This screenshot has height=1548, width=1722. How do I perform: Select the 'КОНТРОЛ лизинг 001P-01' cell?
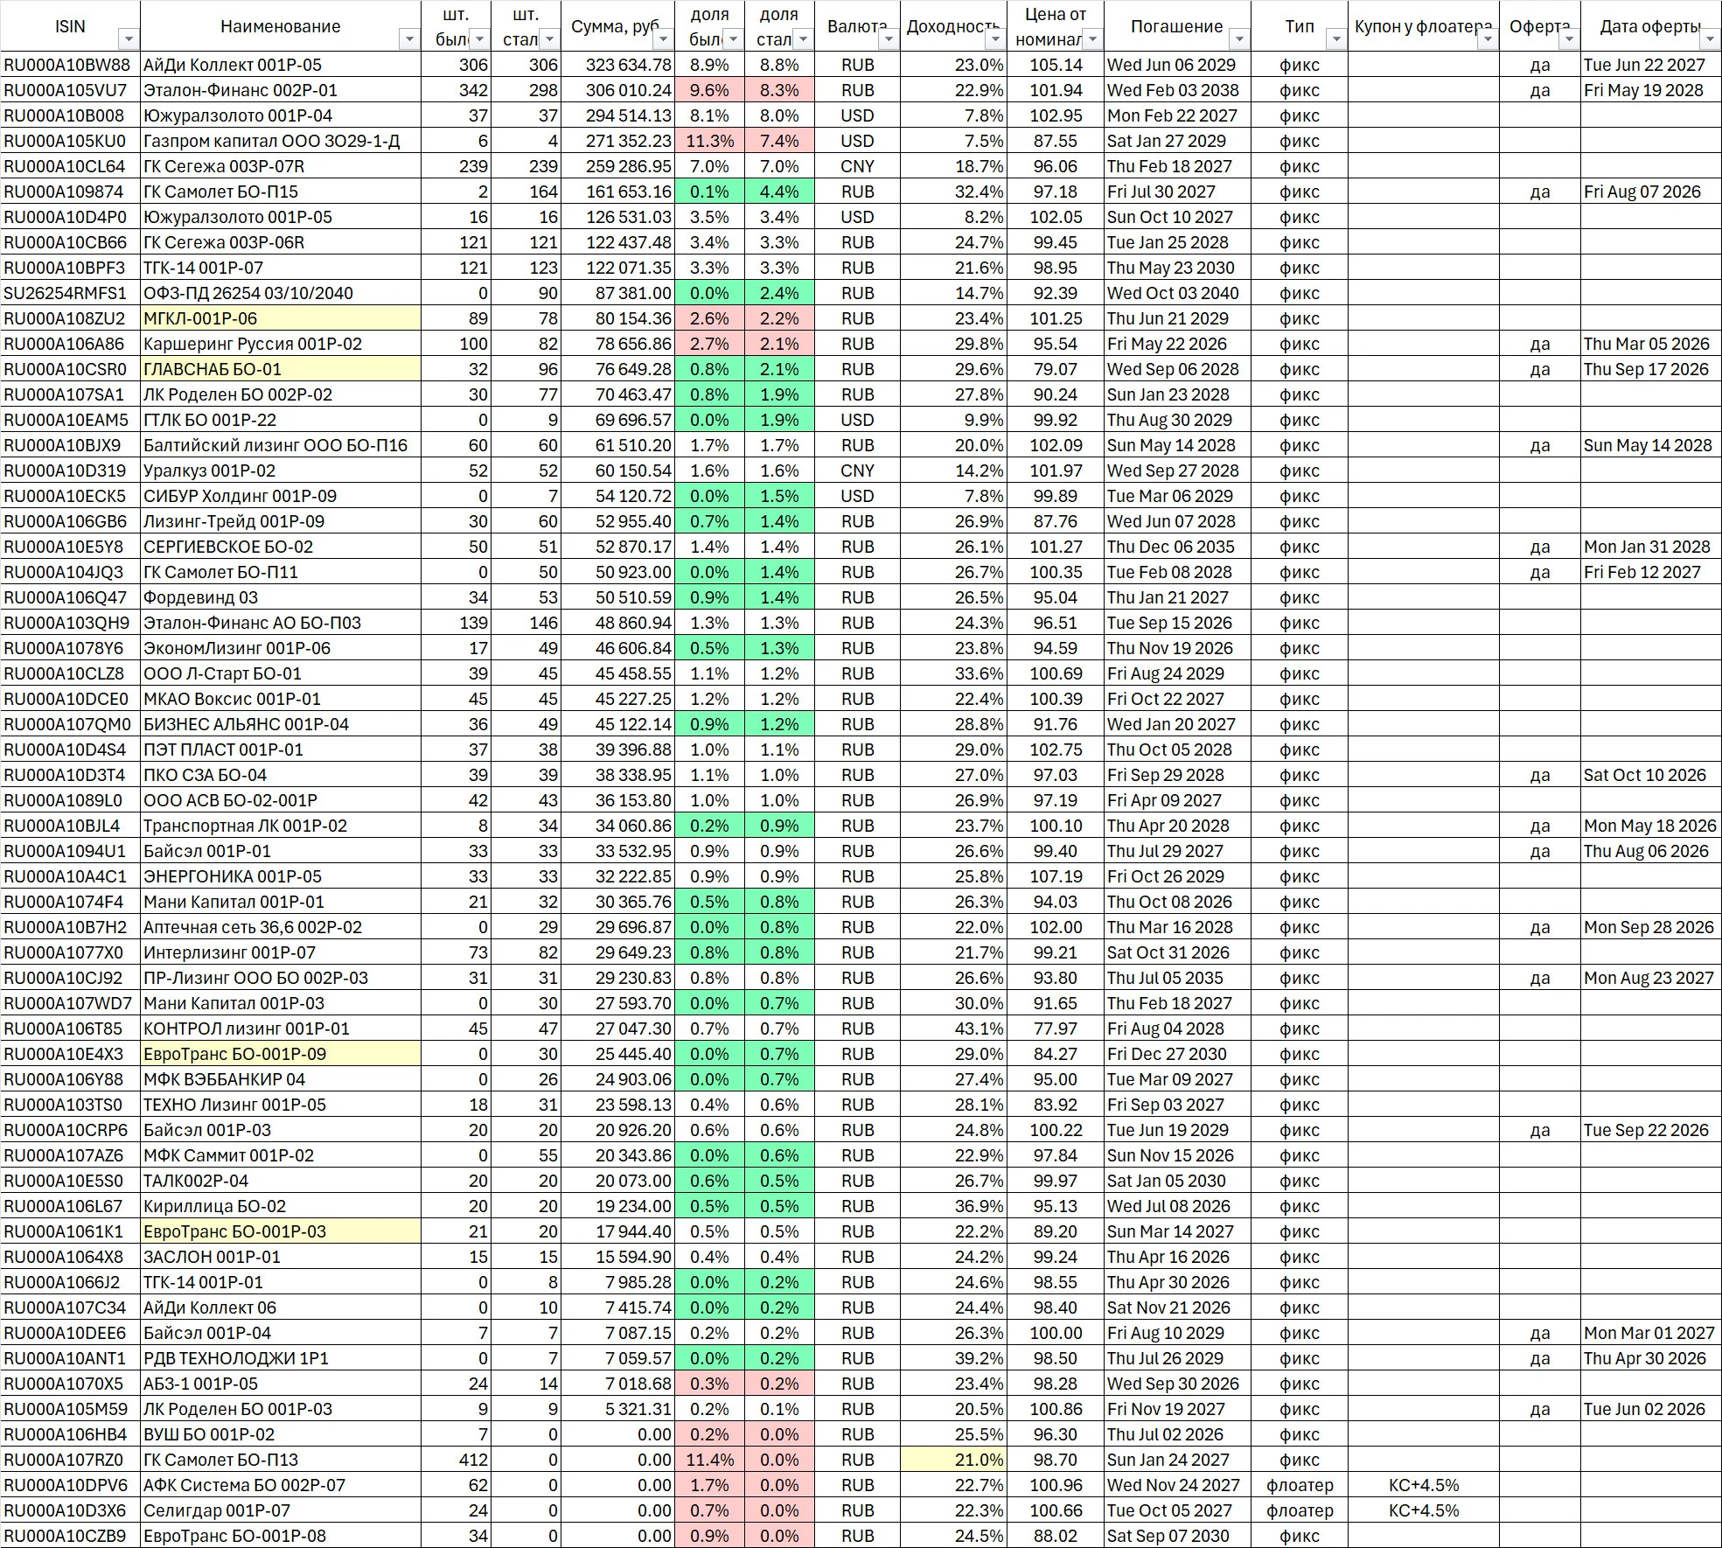tap(281, 1029)
